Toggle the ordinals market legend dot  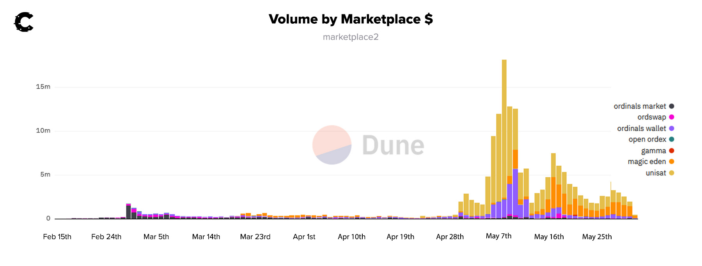[672, 106]
